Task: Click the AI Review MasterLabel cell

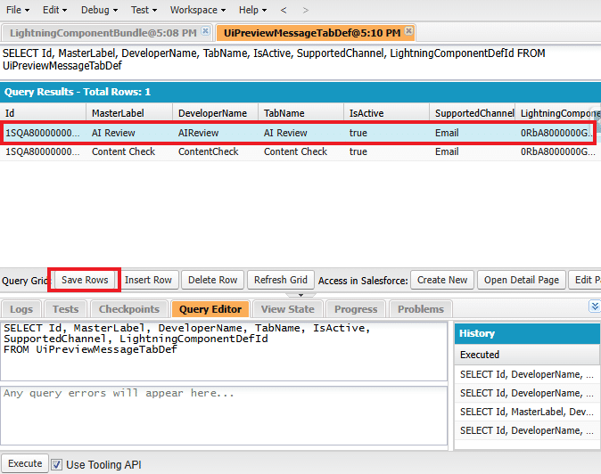Action: pyautogui.click(x=129, y=133)
